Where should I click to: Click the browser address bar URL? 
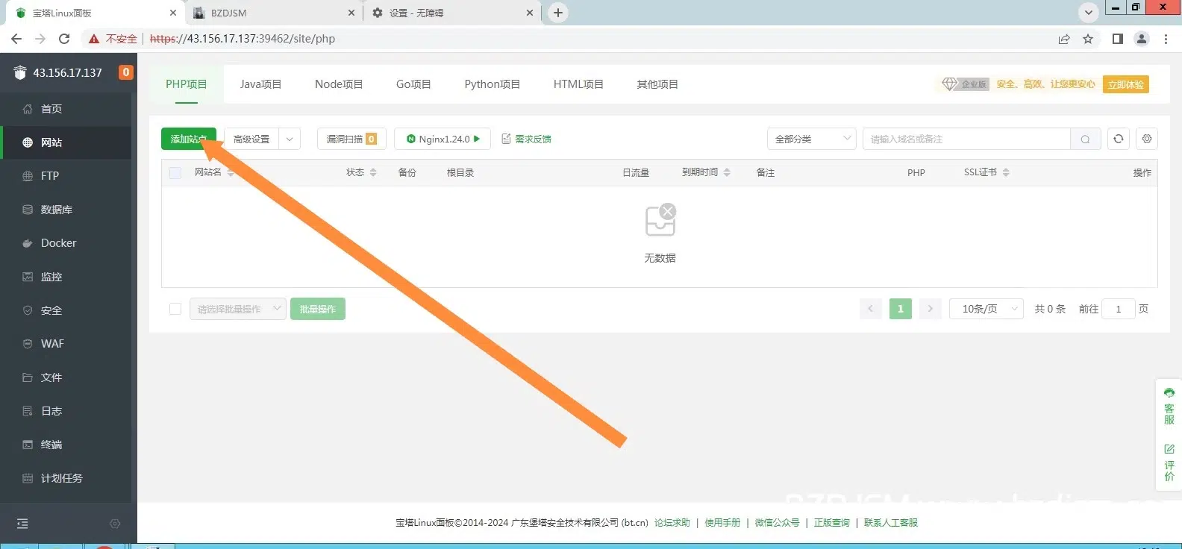pos(243,39)
